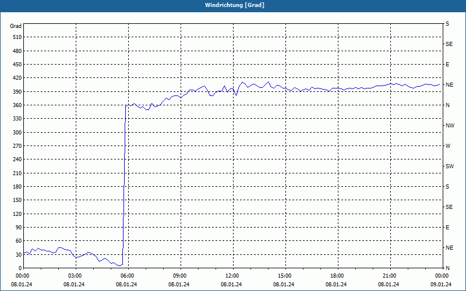The width and height of the screenshot is (466, 291).
Task: Click the time label 18:00
Action: [338, 276]
